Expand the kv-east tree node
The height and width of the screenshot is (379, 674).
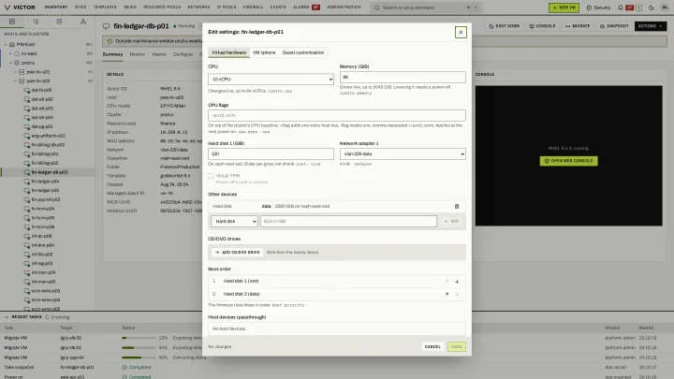(x=10, y=53)
